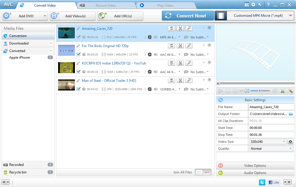
Task: Switch to the Play Video tab
Action: pyautogui.click(x=166, y=5)
